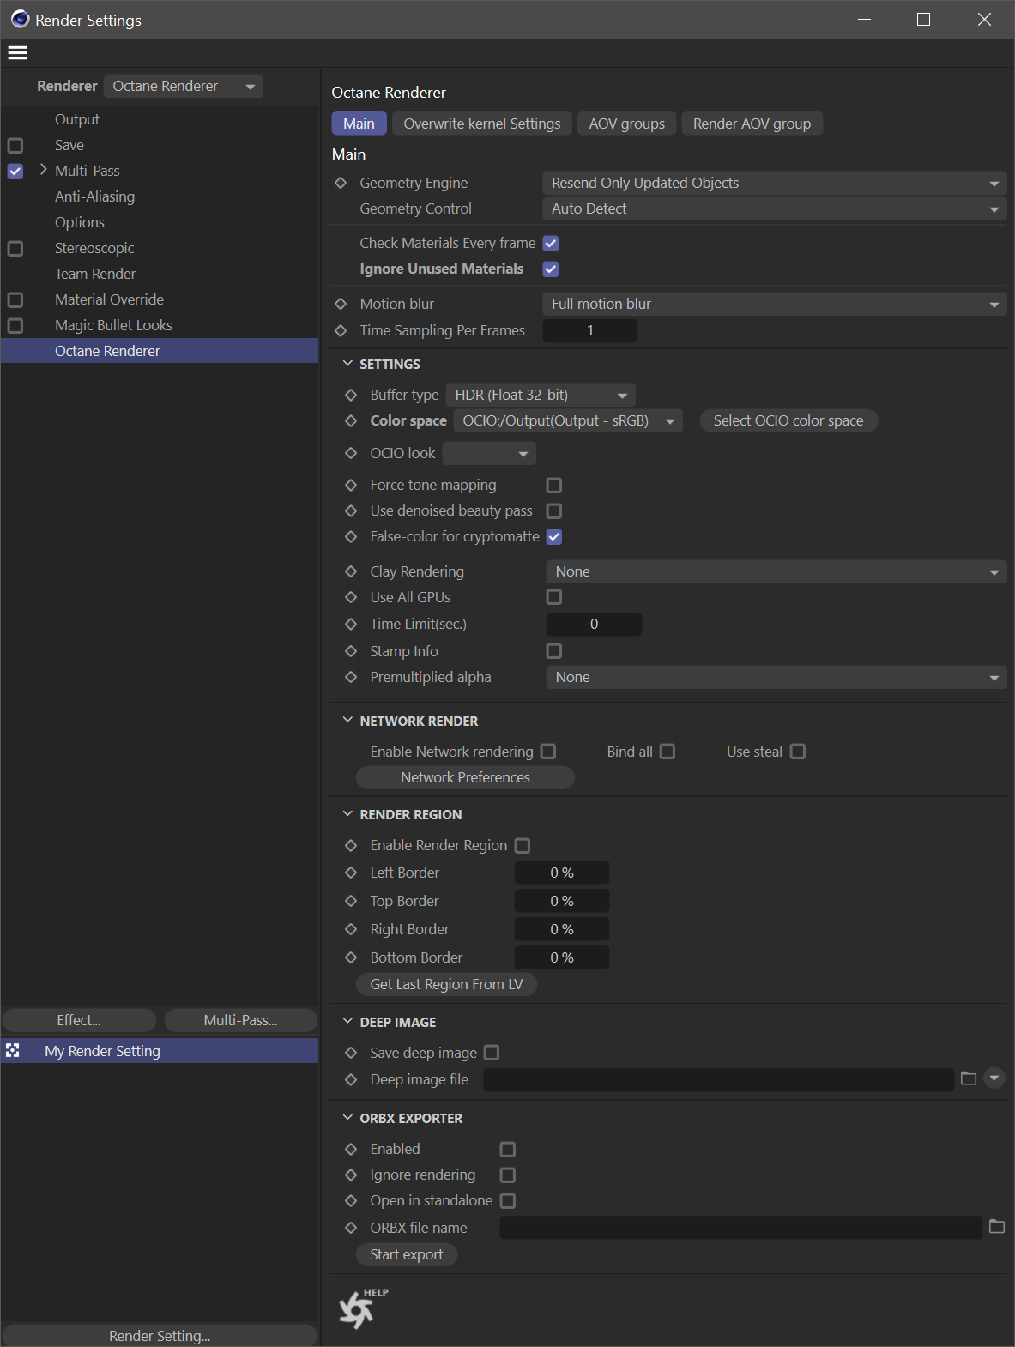
Task: Click the My Render Setting preset icon
Action: point(13,1050)
